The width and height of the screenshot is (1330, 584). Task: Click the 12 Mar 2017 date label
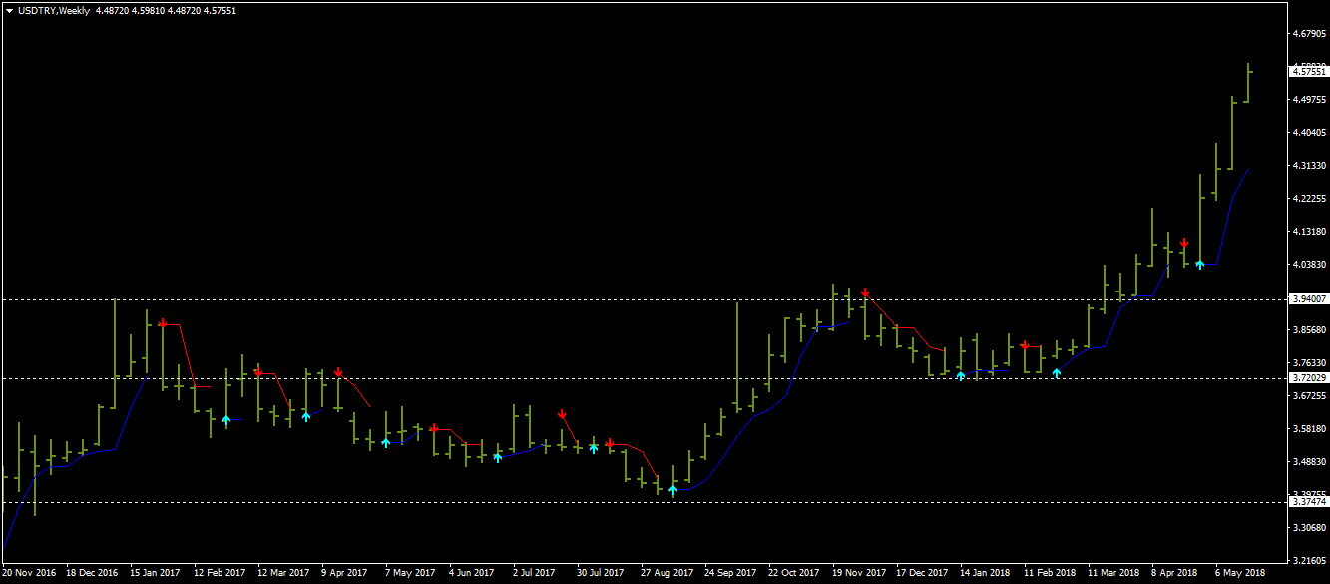tap(285, 574)
